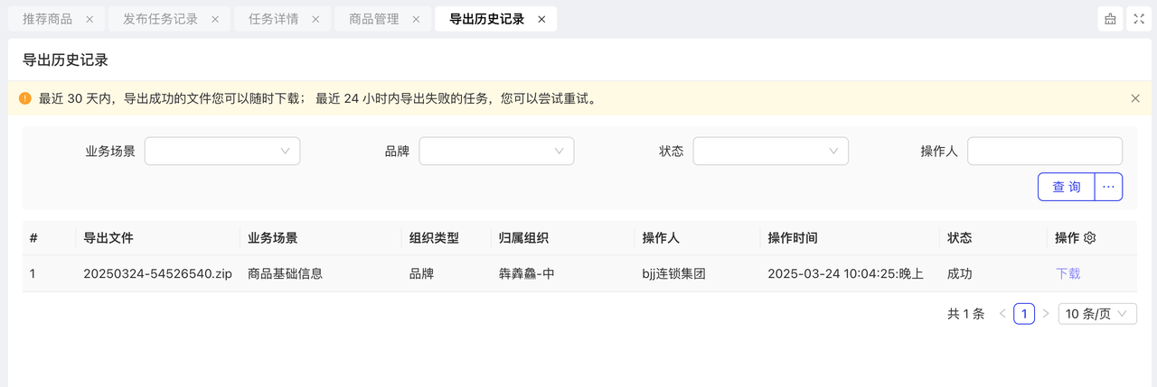Click the 操作人 input field
Viewport: 1157px width, 387px height.
pyautogui.click(x=1045, y=152)
